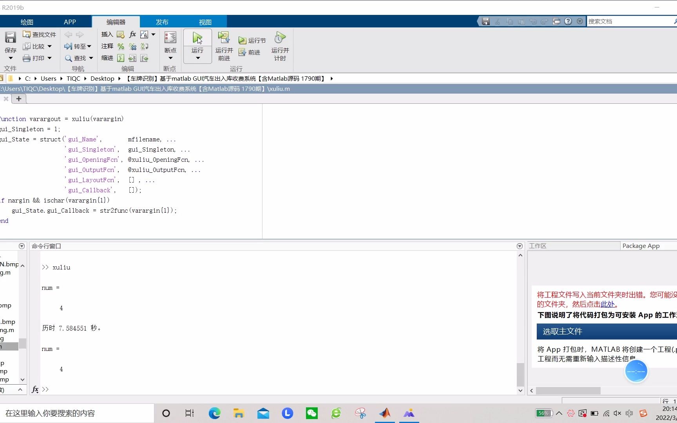Click the fx insert function icon

(x=132, y=34)
